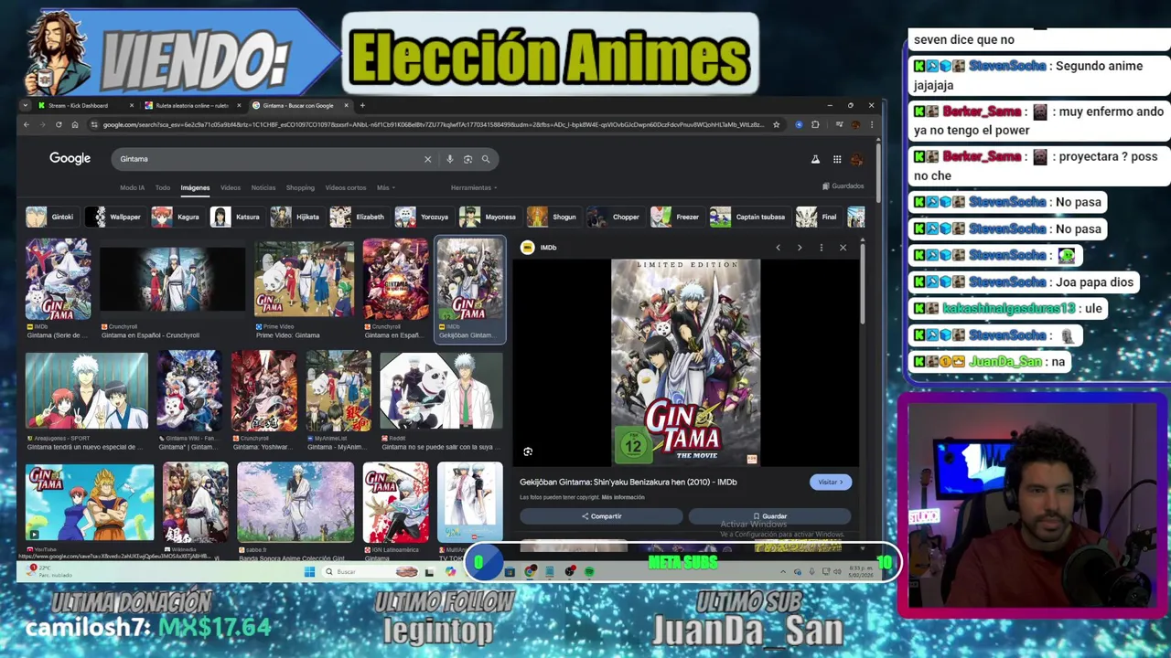Filter images by the Shogun chip
1171x658 pixels.
pos(553,218)
